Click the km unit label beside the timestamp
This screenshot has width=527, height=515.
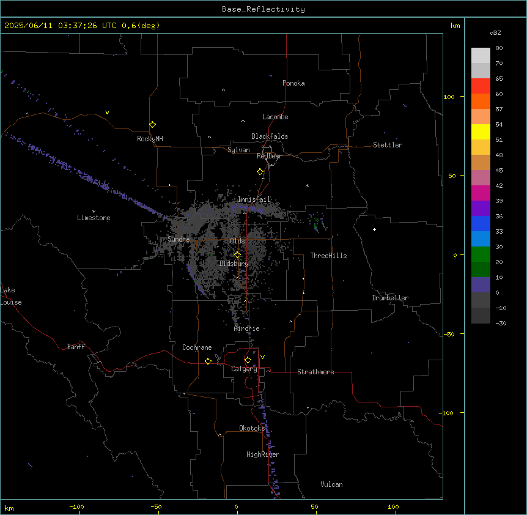click(x=455, y=26)
